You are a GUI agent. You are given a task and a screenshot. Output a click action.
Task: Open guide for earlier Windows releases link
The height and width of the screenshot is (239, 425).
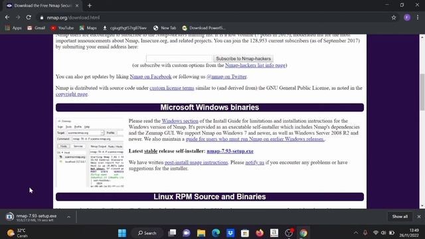255,139
